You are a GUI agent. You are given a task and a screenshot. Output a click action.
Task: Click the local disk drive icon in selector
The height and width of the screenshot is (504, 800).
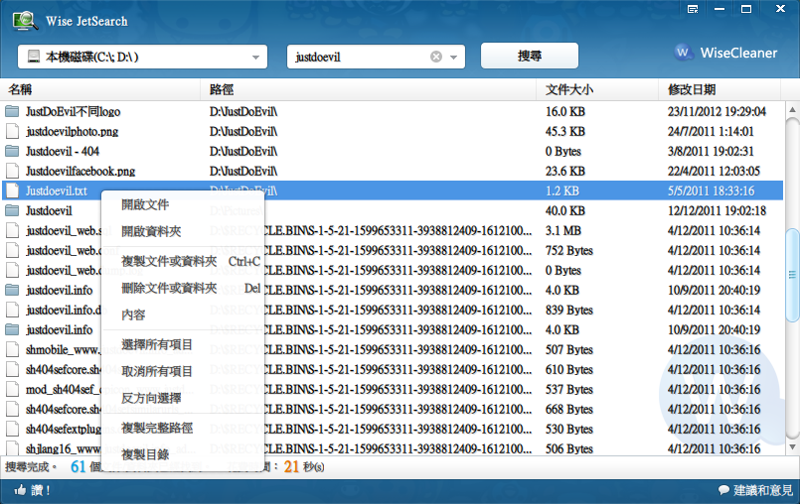[x=34, y=57]
